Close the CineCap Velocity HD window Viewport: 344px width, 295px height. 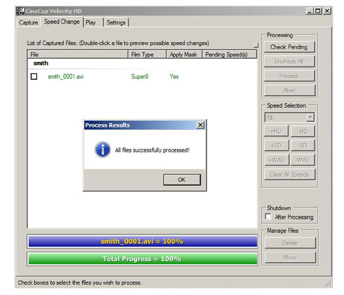tap(327, 11)
